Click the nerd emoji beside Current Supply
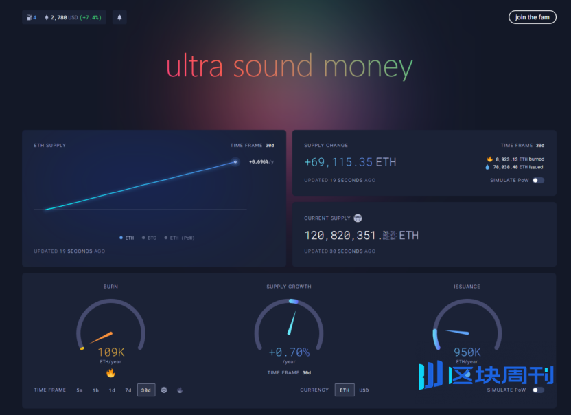 pyautogui.click(x=358, y=218)
